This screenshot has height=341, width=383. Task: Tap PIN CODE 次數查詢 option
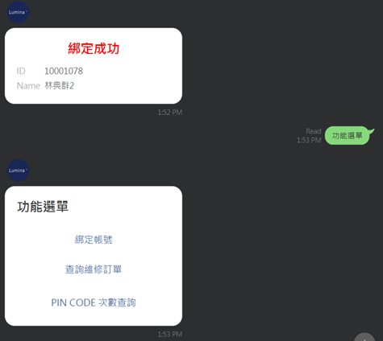tap(94, 302)
